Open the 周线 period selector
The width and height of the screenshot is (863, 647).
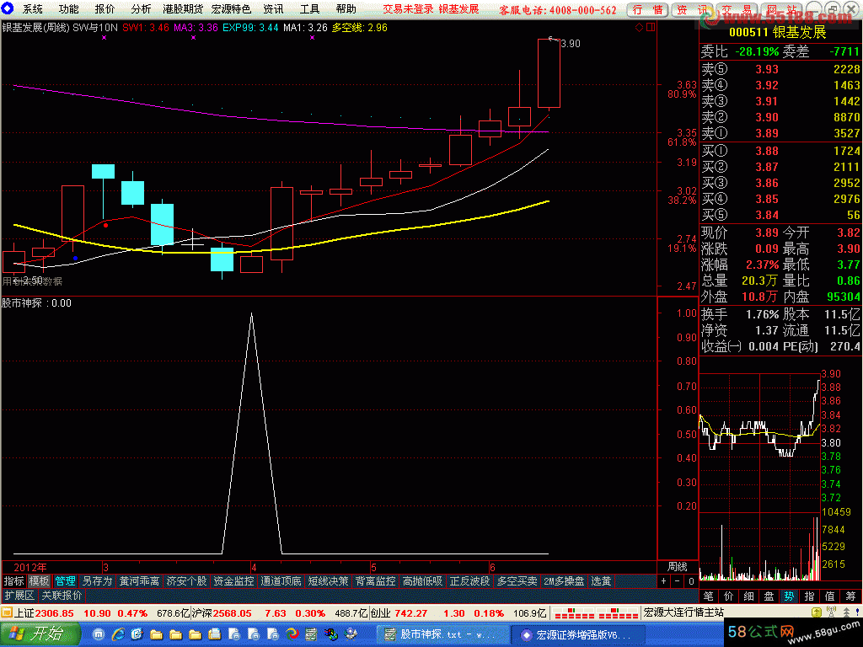pos(677,567)
